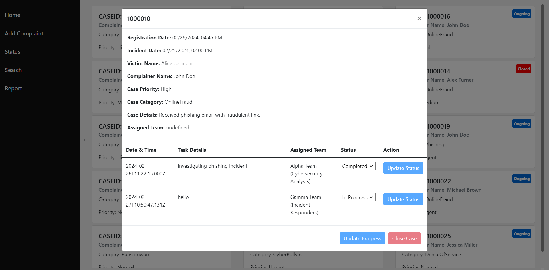
Task: Click the Action column header
Action: pyautogui.click(x=391, y=150)
